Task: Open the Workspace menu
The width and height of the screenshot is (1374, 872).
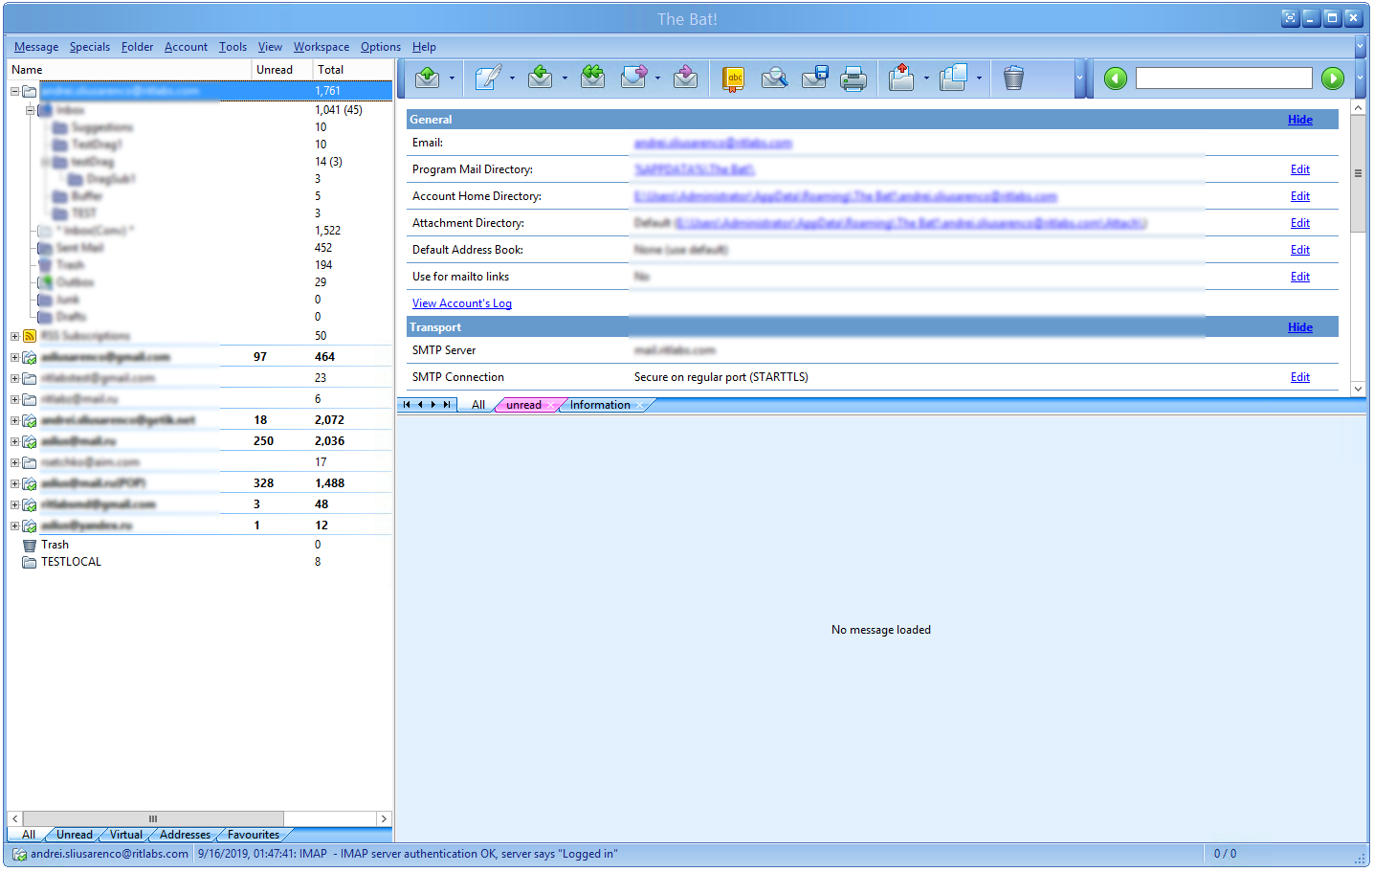Action: [x=321, y=47]
